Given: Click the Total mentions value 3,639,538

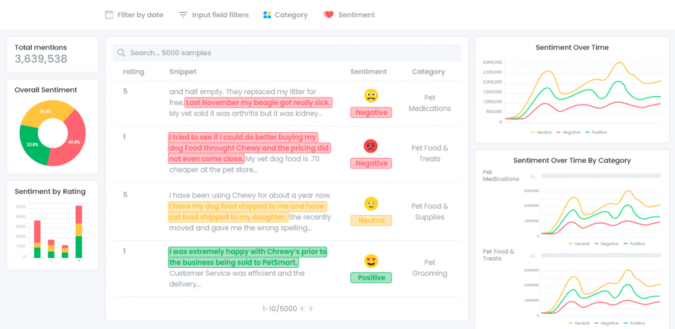Looking at the screenshot, I should click(x=41, y=59).
